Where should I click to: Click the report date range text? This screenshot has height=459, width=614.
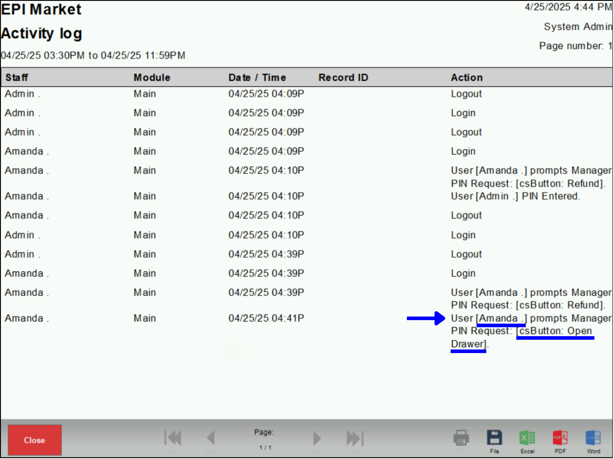(x=93, y=56)
